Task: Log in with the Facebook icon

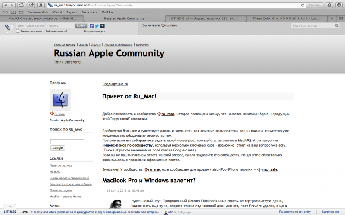Action: pos(91,26)
